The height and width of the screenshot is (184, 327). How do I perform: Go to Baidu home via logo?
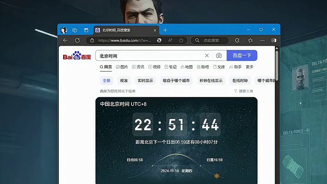pyautogui.click(x=77, y=56)
